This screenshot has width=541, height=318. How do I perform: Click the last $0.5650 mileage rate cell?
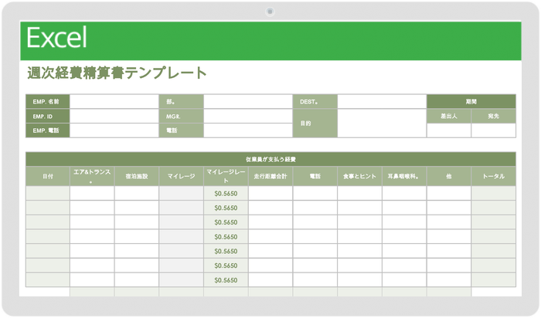pos(226,280)
